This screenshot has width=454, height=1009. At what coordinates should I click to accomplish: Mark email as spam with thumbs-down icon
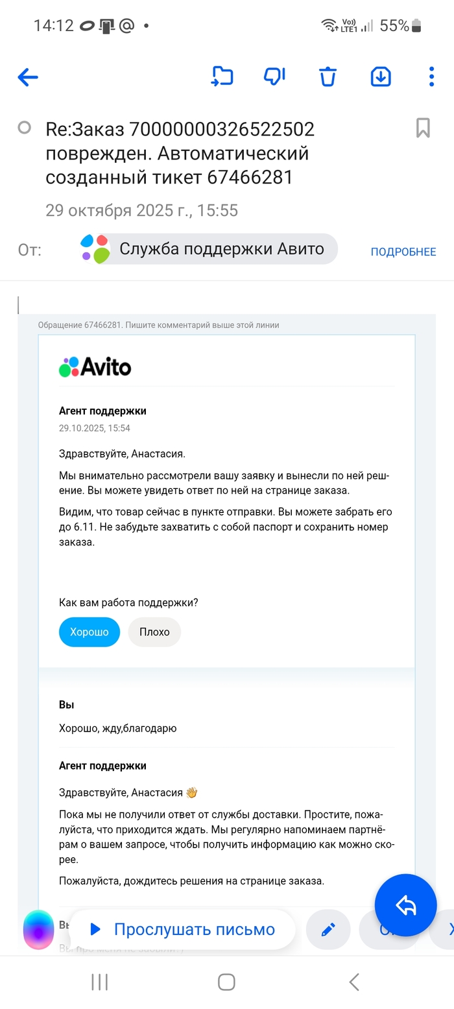(275, 77)
